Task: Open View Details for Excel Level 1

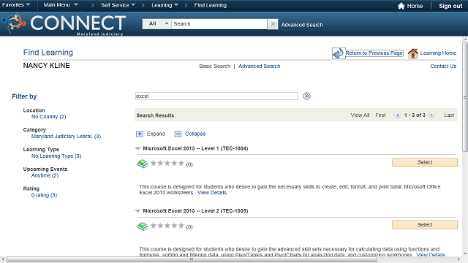Action: tap(212, 193)
